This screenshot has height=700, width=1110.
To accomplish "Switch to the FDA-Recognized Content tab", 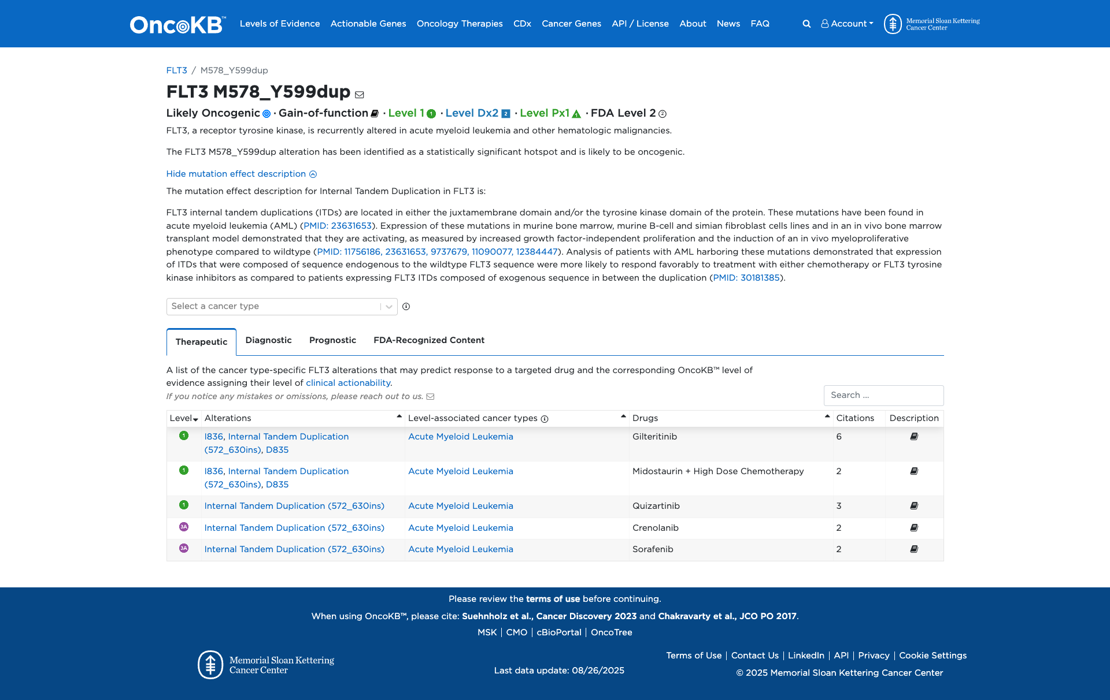I will click(x=429, y=340).
